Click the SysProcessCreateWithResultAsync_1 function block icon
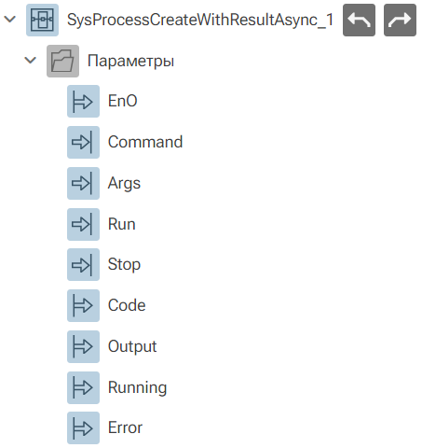Viewport: 422px width, 448px height. (42, 21)
